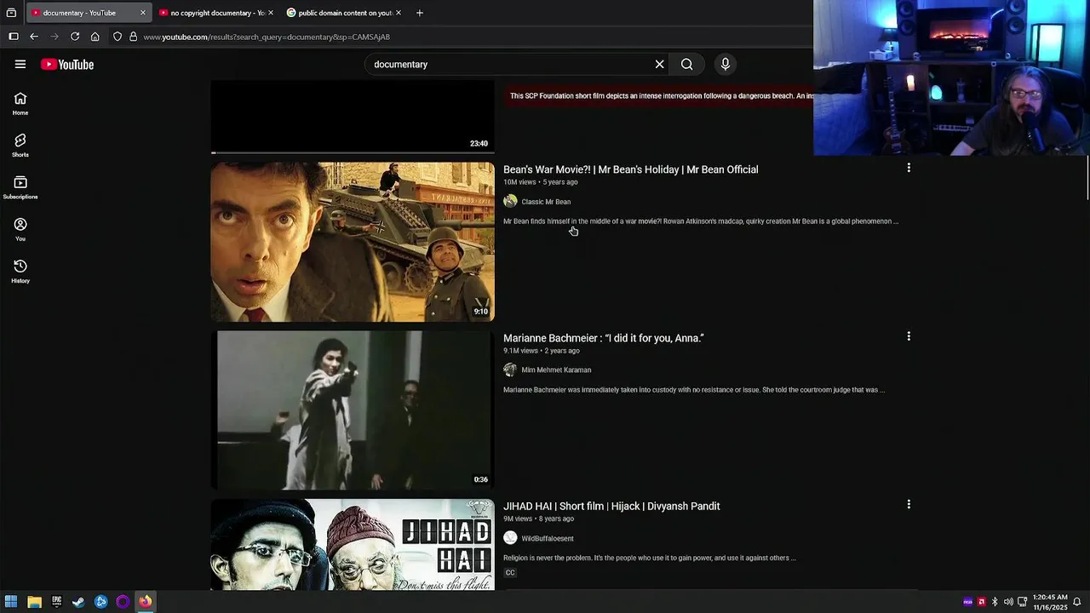Viewport: 1090px width, 613px height.
Task: Click the YouTube logo
Action: pyautogui.click(x=67, y=65)
